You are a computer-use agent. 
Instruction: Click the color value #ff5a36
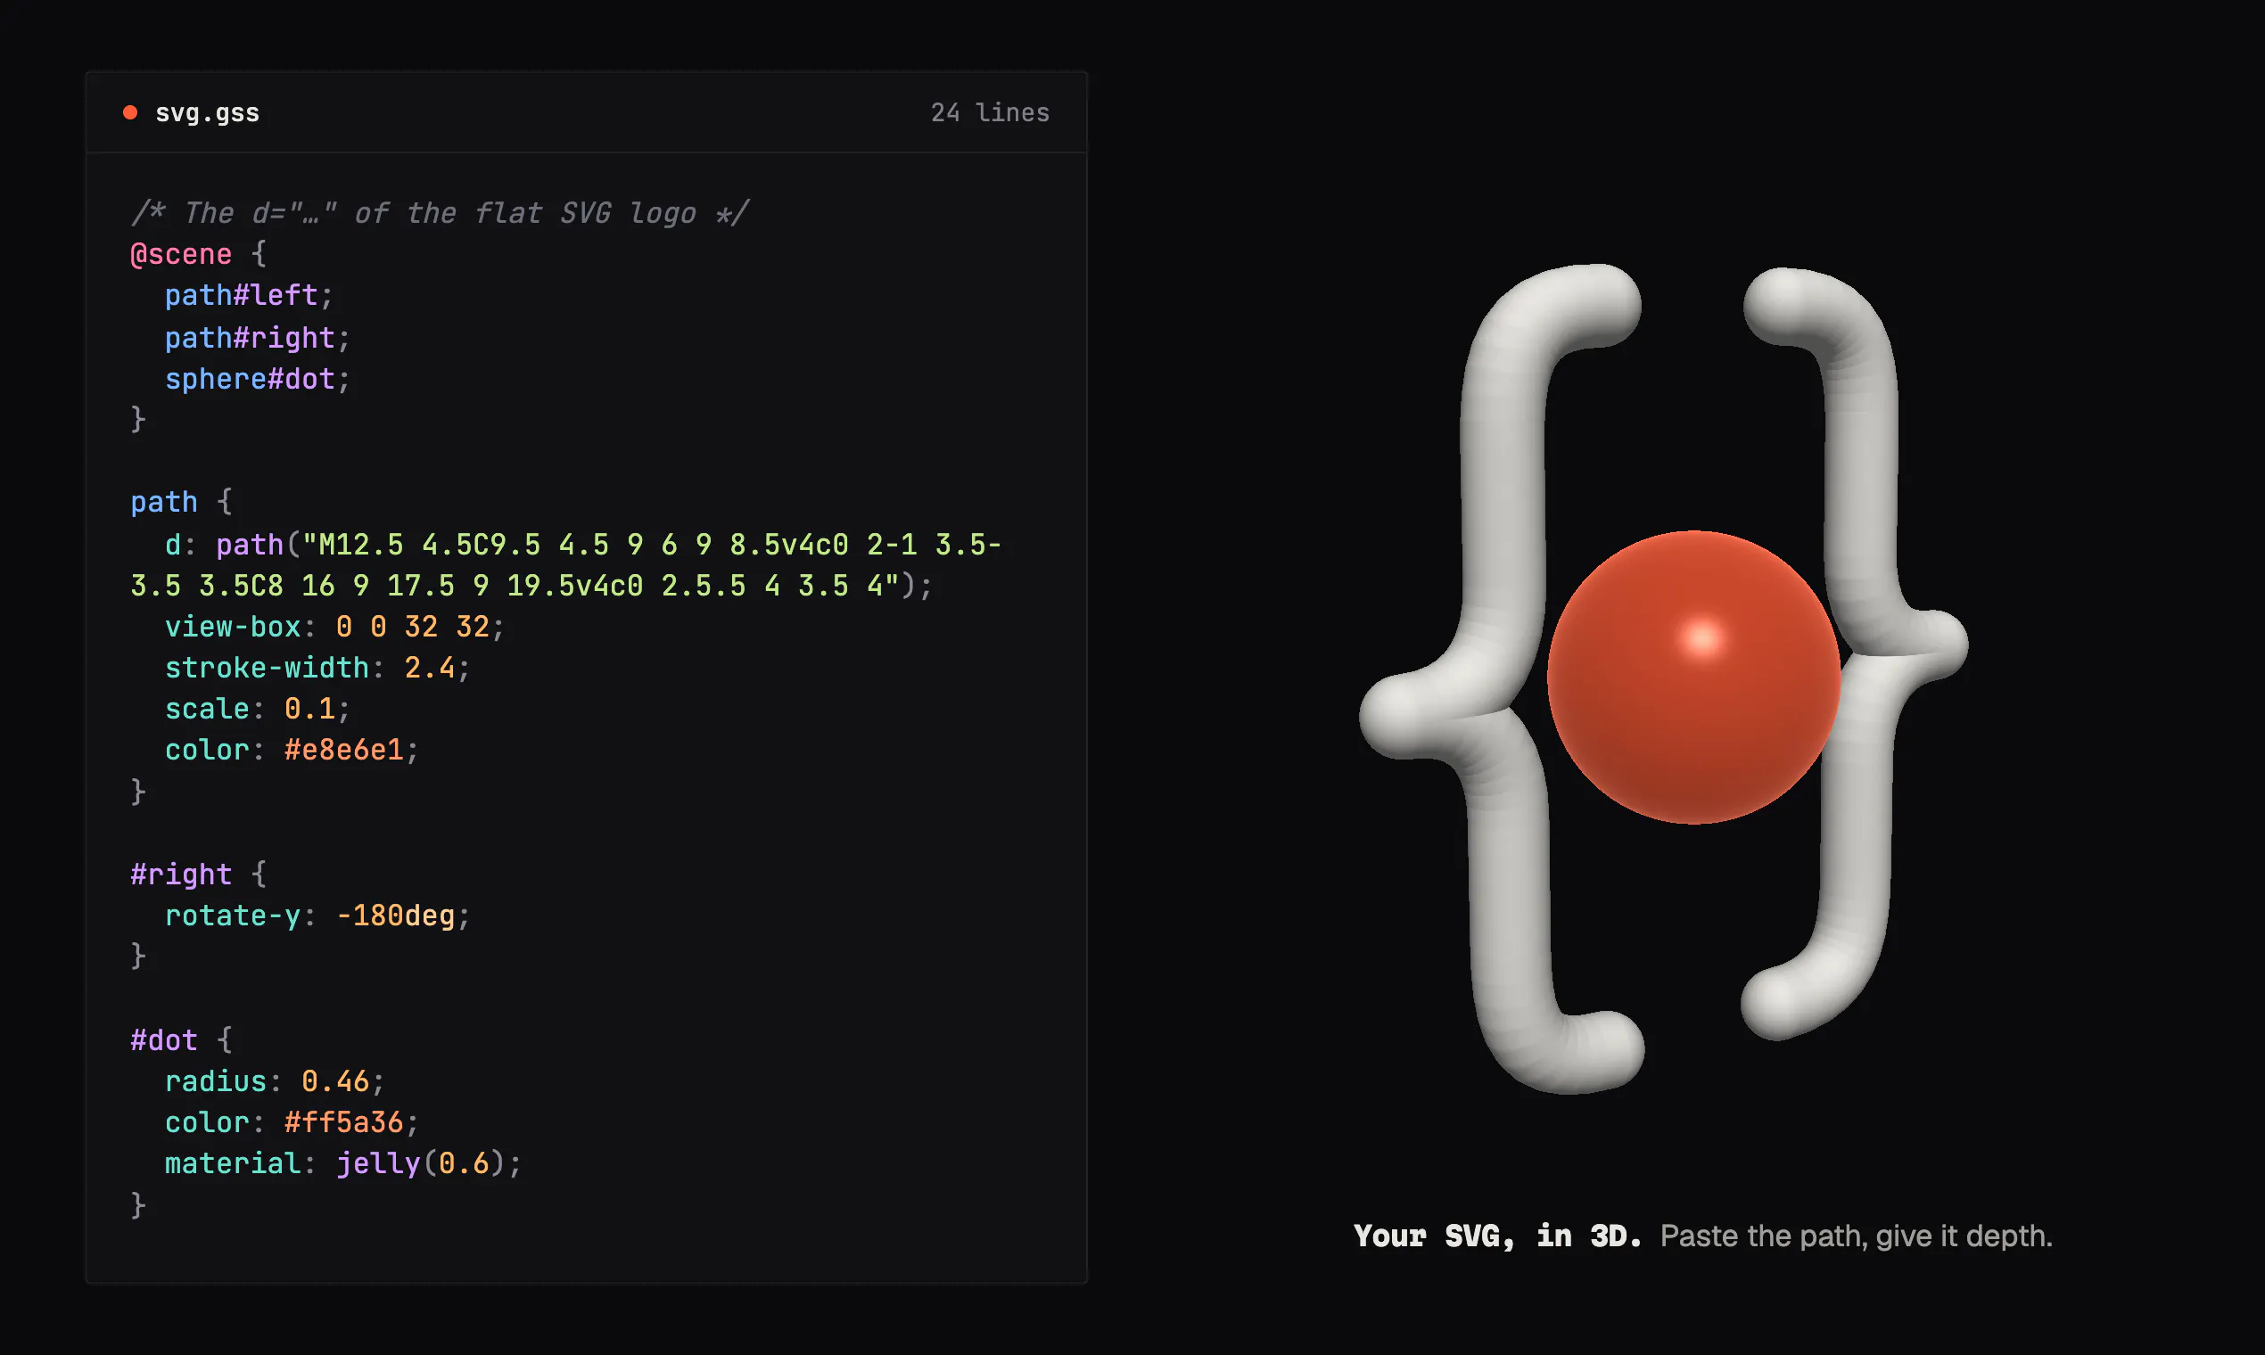tap(343, 1122)
